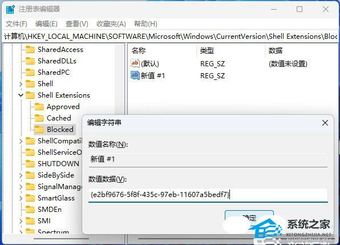This screenshot has width=340, height=245.
Task: Expand the Shell tree node
Action: (x=21, y=84)
